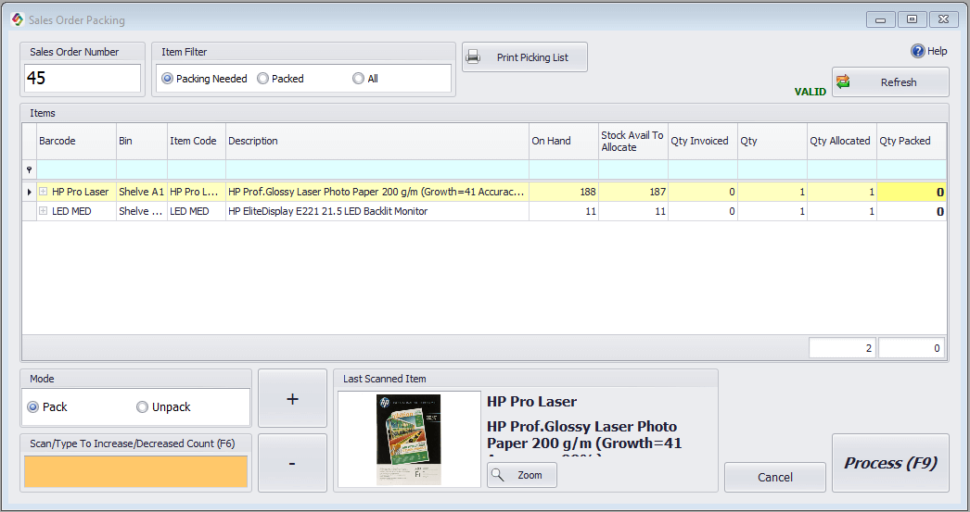Click the minus button to decrease count
This screenshot has height=512, width=970.
pos(293,463)
